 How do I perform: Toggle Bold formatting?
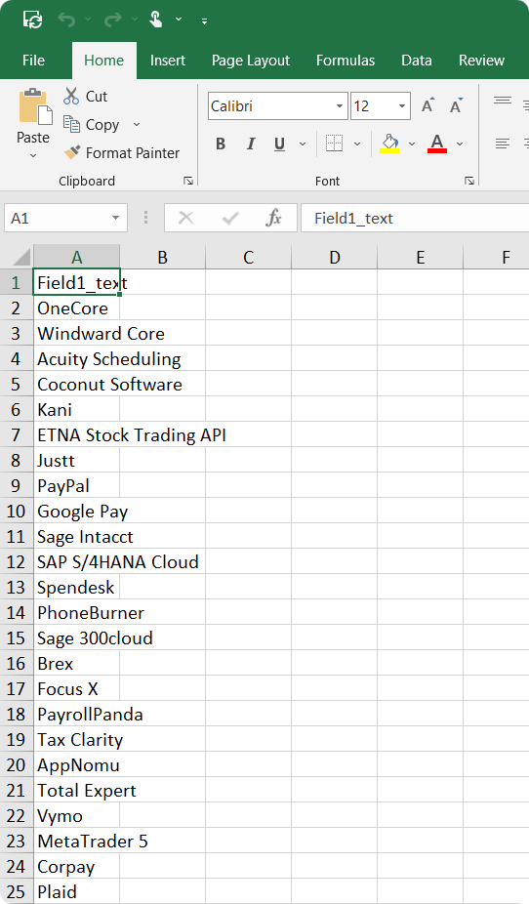click(221, 144)
